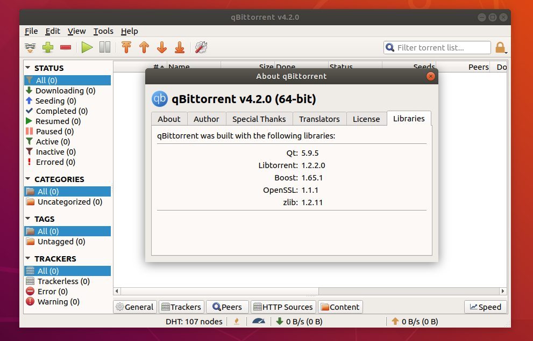Select Trackerless (0) tracker filter
The image size is (533, 341).
pyautogui.click(x=67, y=281)
